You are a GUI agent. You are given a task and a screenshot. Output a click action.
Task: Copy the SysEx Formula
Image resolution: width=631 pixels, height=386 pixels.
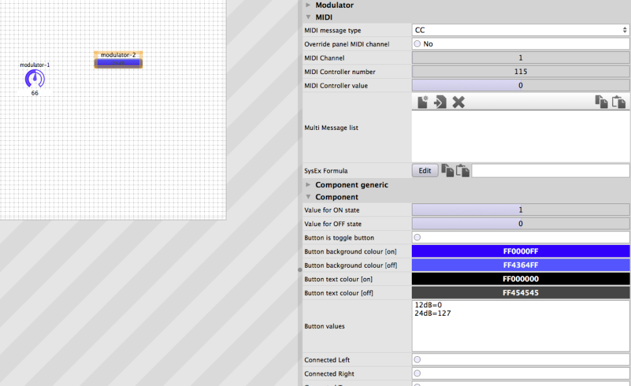(448, 171)
